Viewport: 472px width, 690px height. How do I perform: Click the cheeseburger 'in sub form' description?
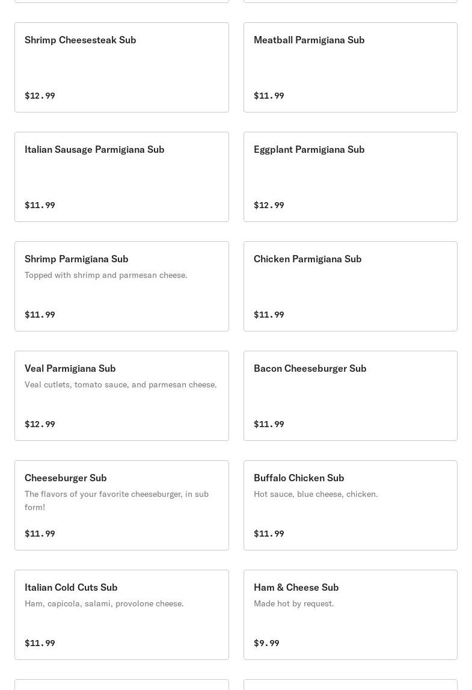coord(116,501)
